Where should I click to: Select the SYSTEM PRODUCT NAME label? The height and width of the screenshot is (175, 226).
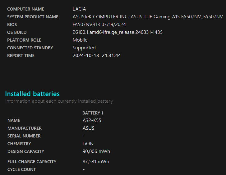33,17
